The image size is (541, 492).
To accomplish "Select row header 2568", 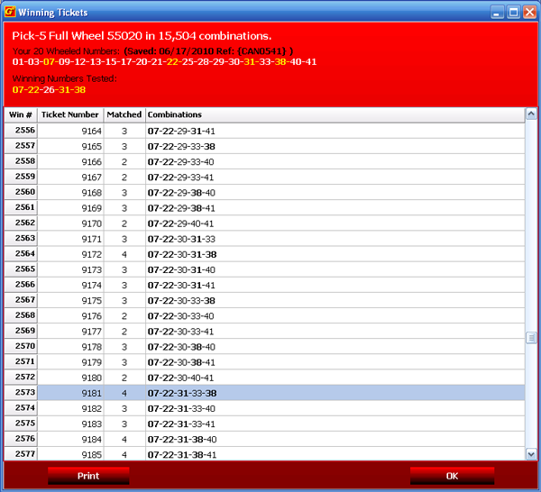I will pos(21,315).
